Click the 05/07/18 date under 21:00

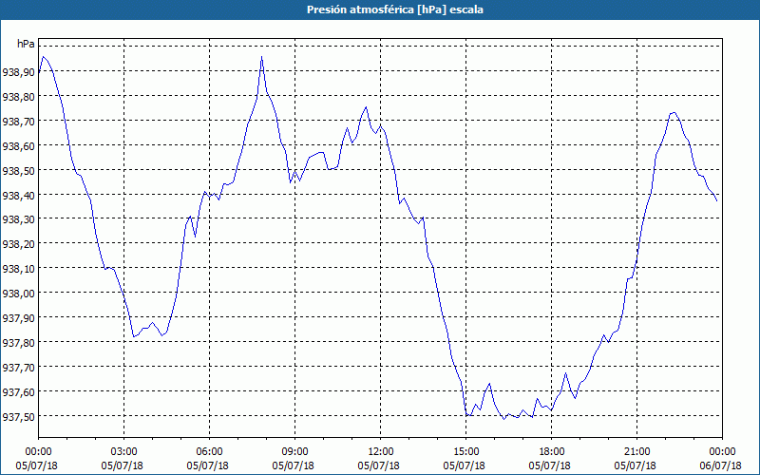(636, 465)
